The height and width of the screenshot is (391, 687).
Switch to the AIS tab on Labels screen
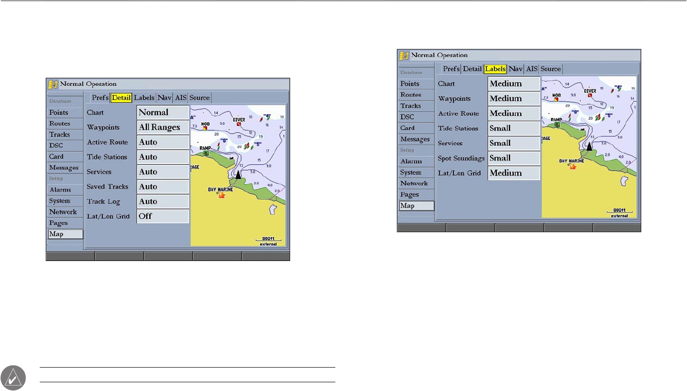(x=532, y=69)
